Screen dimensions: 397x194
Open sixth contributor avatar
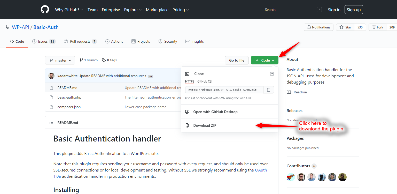coord(342,177)
